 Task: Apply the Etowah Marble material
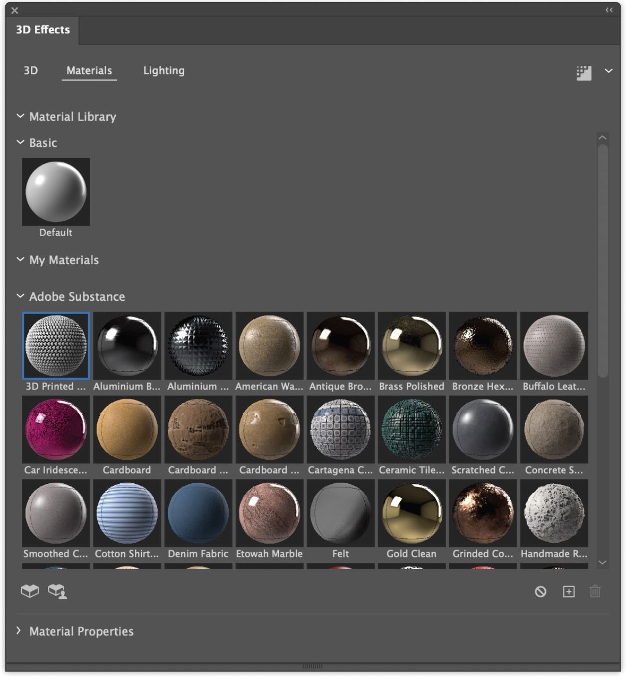(x=269, y=513)
